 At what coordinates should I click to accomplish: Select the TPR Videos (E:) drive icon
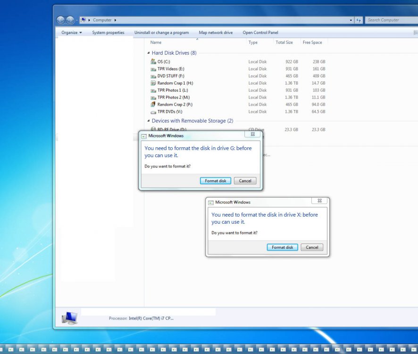(x=153, y=69)
